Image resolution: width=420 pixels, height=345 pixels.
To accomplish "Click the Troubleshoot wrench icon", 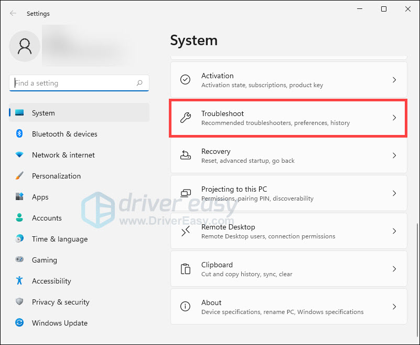I will tap(186, 118).
